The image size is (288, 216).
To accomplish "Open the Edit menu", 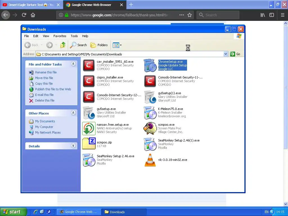I will click(36, 36).
